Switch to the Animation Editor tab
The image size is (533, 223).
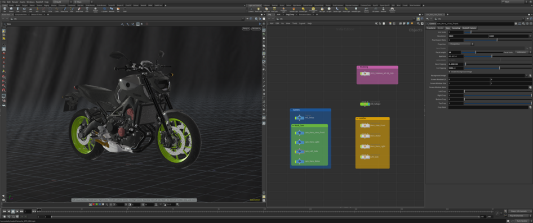tap(305, 15)
